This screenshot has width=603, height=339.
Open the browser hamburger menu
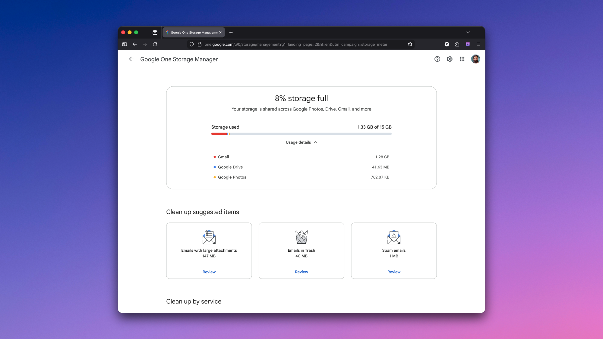pos(478,44)
